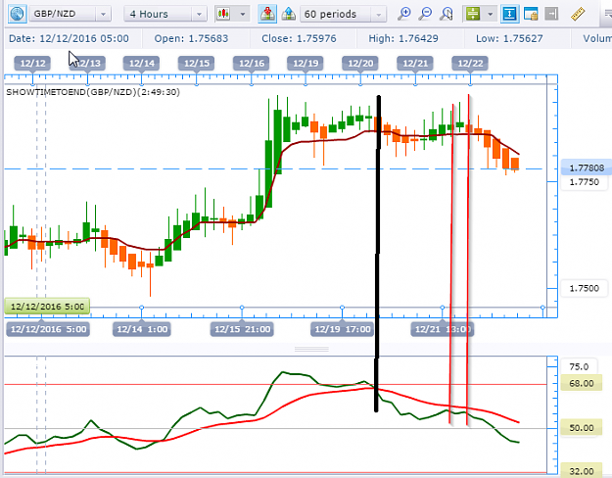612x478 pixels.
Task: Click the 75.0 oscillator scale label
Action: [579, 366]
